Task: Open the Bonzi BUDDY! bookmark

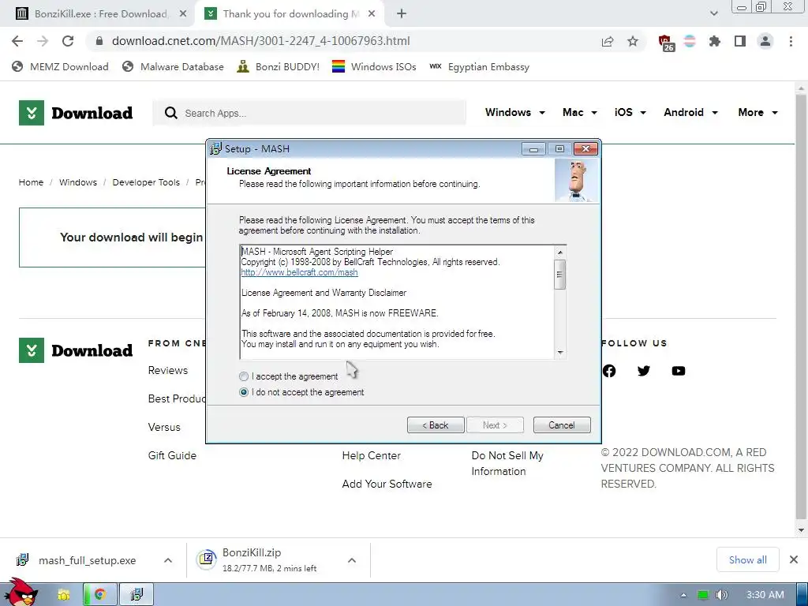Action: click(x=279, y=67)
